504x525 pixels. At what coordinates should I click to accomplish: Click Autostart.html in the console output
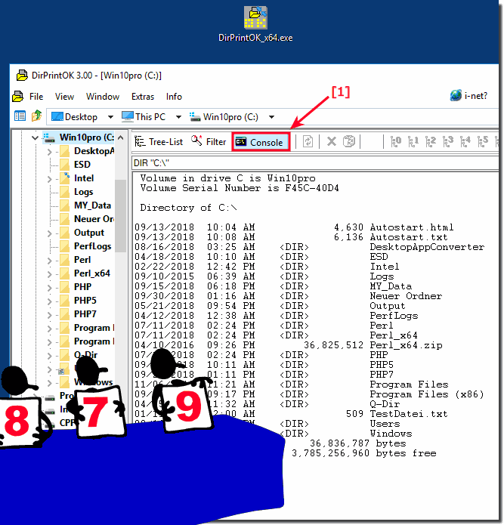412,227
